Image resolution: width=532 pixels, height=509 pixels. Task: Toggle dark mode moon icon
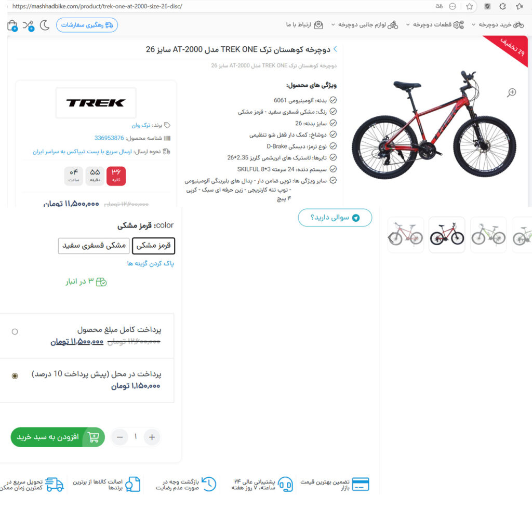click(45, 25)
